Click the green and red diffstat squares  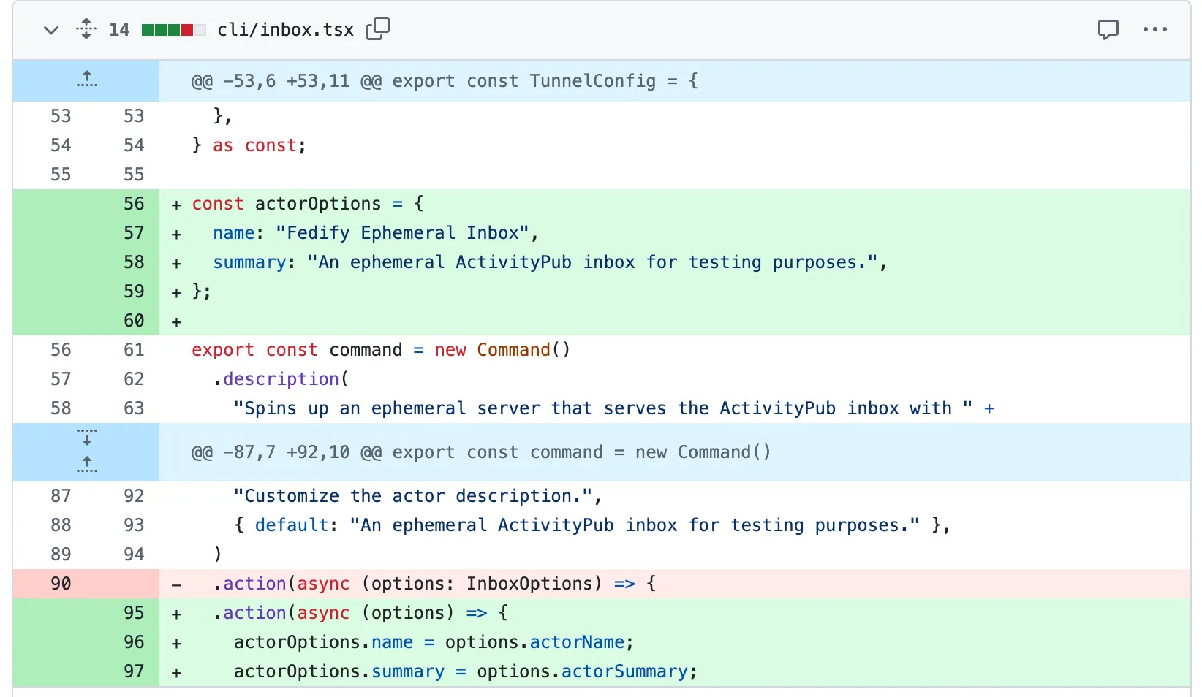[174, 30]
